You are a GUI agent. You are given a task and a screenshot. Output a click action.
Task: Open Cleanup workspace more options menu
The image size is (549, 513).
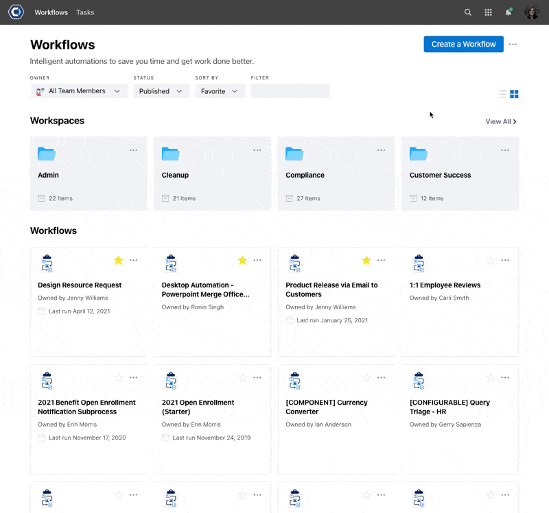point(257,150)
